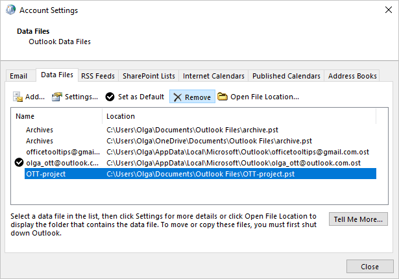This screenshot has height=279, width=399.
Task: Open the Address Books tab
Action: click(x=352, y=76)
